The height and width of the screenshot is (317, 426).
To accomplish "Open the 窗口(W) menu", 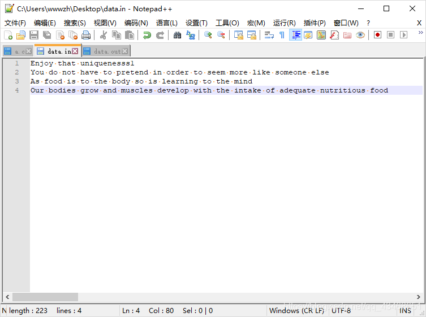I will point(346,23).
